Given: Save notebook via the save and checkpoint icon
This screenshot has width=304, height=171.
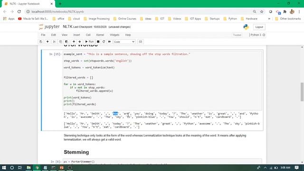Looking at the screenshot, I should [x=41, y=42].
